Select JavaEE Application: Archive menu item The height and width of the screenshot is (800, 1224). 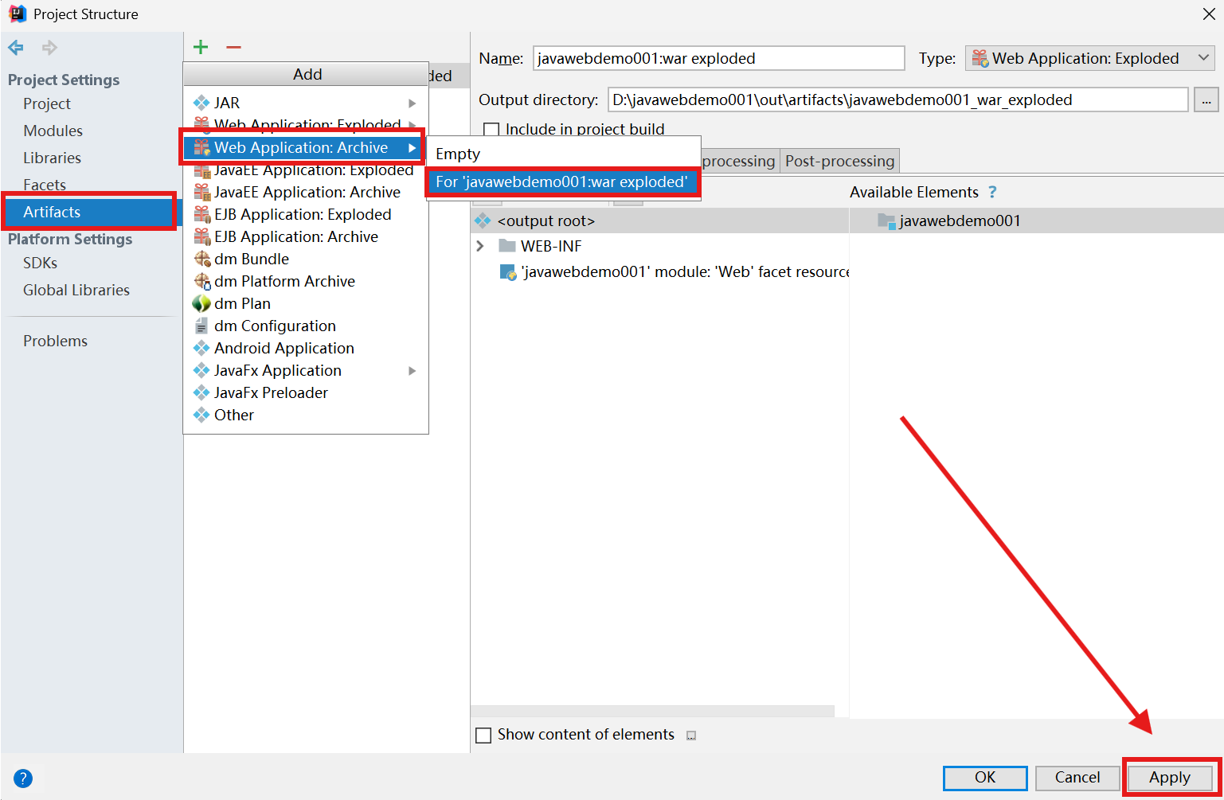(x=306, y=192)
